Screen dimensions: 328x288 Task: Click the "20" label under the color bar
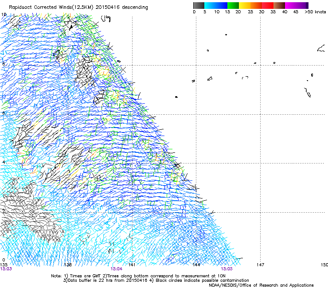point(238,12)
